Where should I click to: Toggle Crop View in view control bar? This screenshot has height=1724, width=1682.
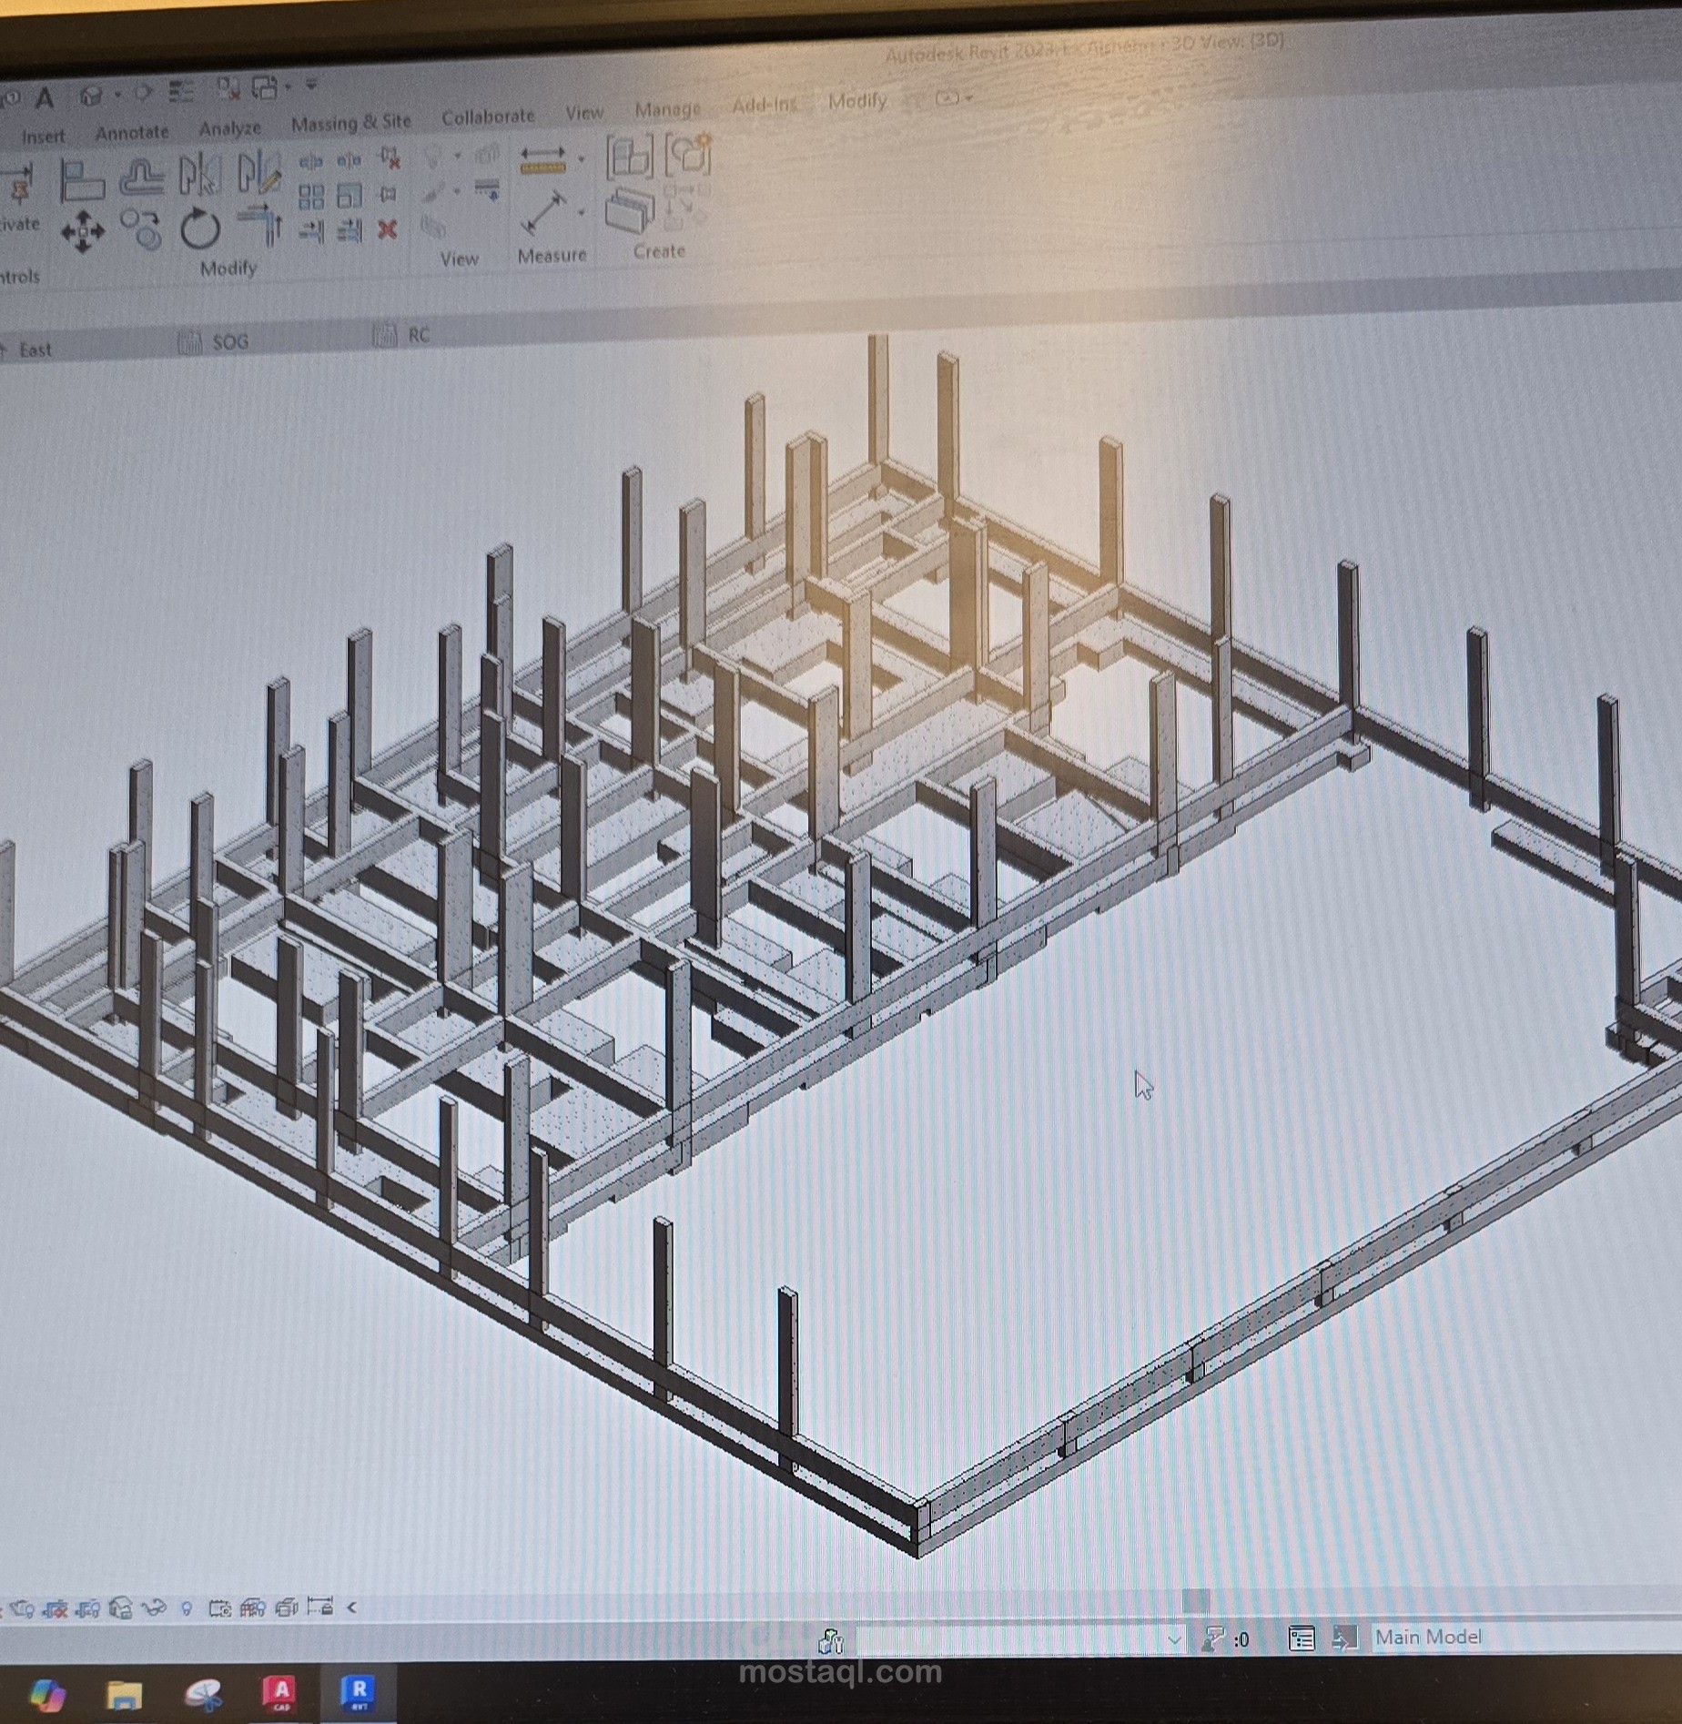(x=55, y=1608)
